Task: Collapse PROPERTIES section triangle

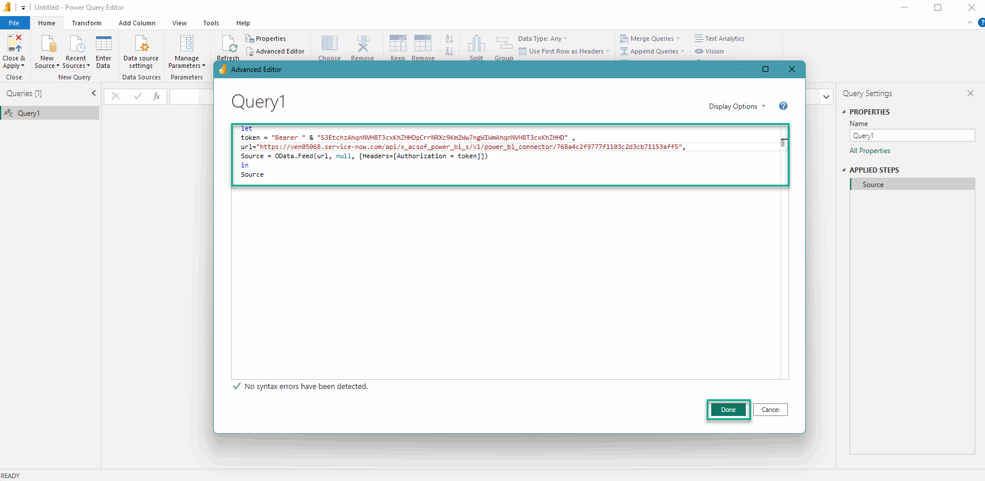Action: point(844,112)
